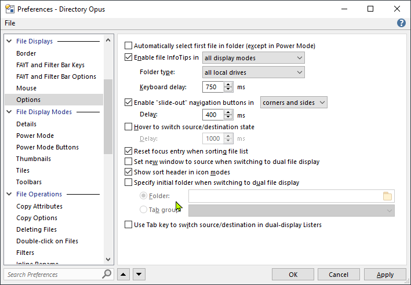This screenshot has width=411, height=285.
Task: Decrease Keyboard delay with down spinner
Action: pyautogui.click(x=228, y=90)
